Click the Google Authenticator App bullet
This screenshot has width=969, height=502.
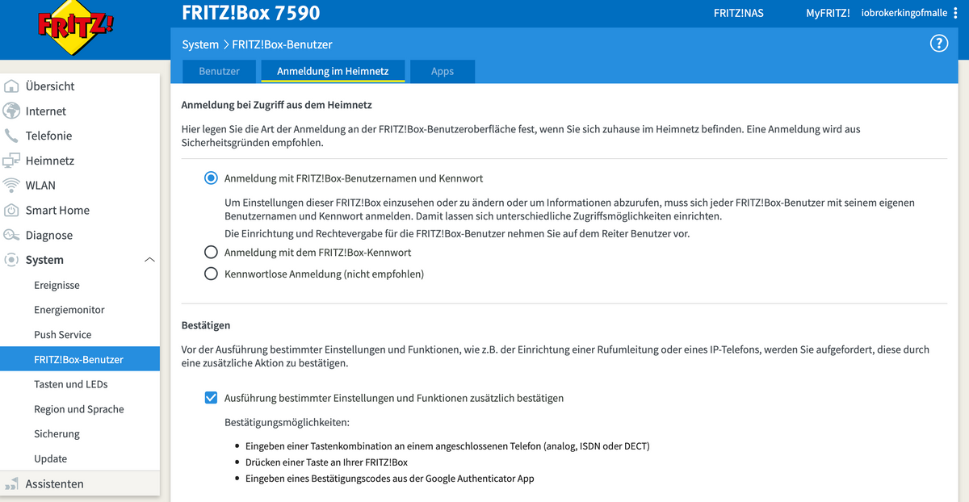(x=390, y=479)
